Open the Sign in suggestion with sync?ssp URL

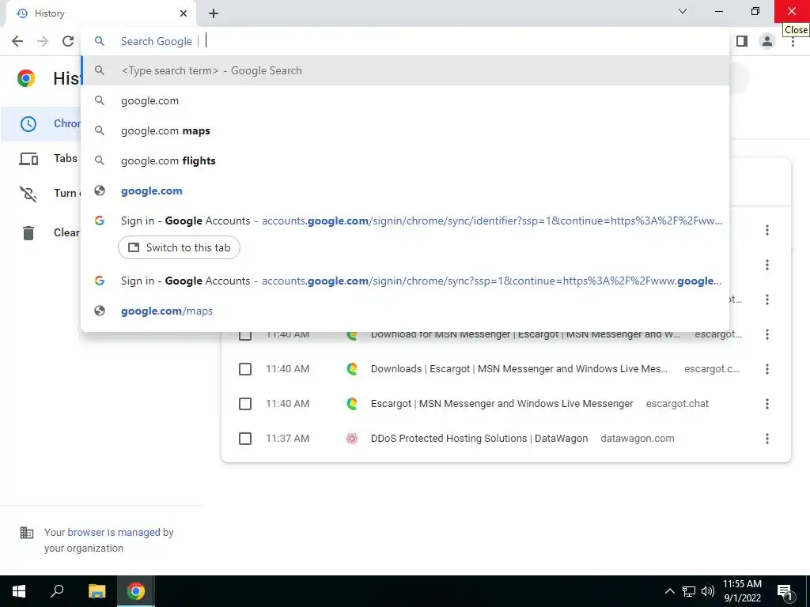pyautogui.click(x=405, y=281)
